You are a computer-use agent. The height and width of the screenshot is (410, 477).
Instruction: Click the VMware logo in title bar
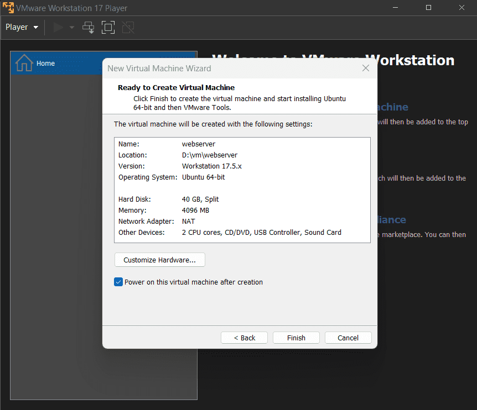click(x=8, y=8)
